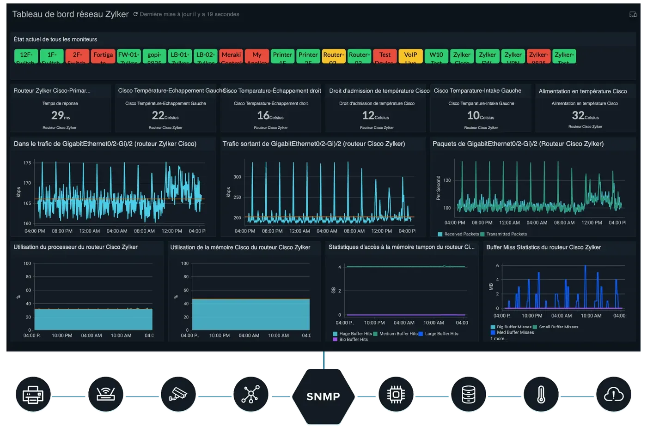Click the cloud alert icon
Image resolution: width=647 pixels, height=438 pixels.
click(x=614, y=395)
